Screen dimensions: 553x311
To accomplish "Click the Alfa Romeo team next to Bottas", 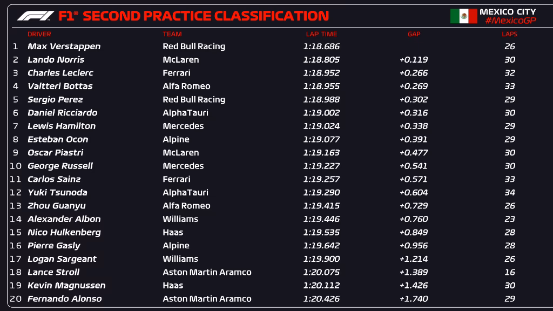I will [x=186, y=86].
